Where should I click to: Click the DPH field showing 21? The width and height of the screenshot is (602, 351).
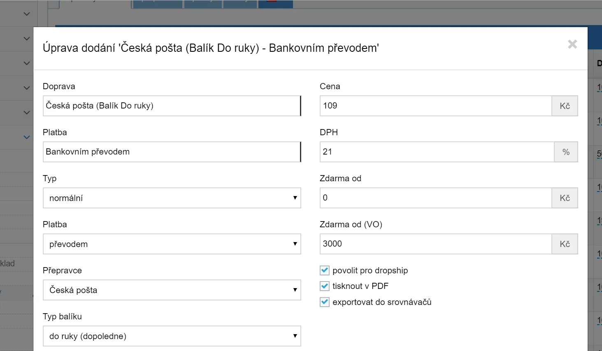tap(437, 152)
